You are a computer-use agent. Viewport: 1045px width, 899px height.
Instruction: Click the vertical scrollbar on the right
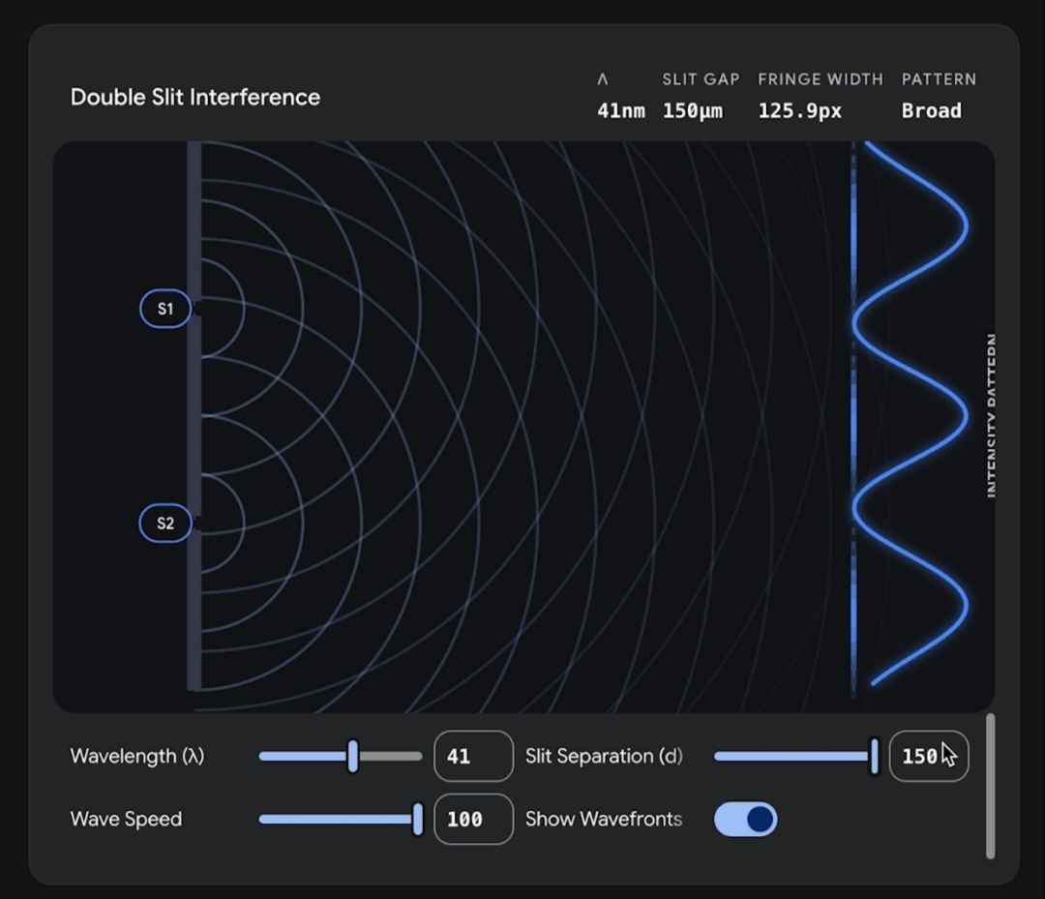click(x=990, y=786)
